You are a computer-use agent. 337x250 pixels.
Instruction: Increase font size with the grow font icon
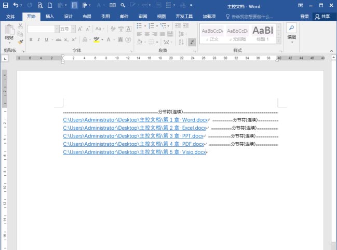pos(80,29)
